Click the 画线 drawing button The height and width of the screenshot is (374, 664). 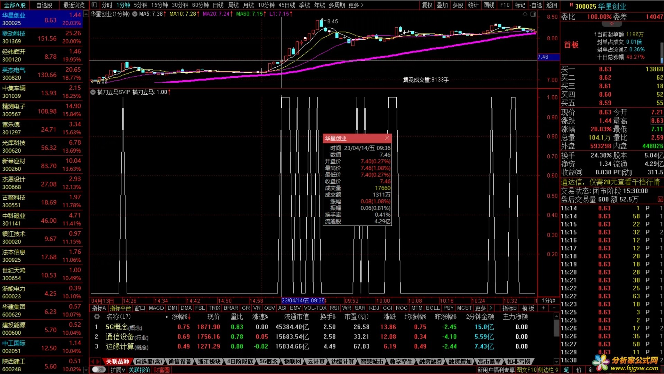pyautogui.click(x=489, y=5)
